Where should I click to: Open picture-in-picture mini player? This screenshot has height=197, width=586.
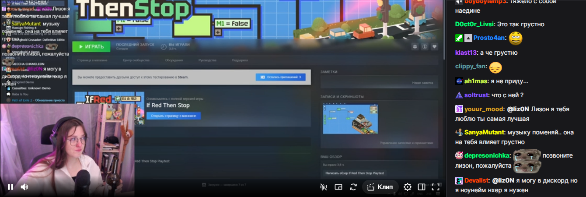pos(338,187)
